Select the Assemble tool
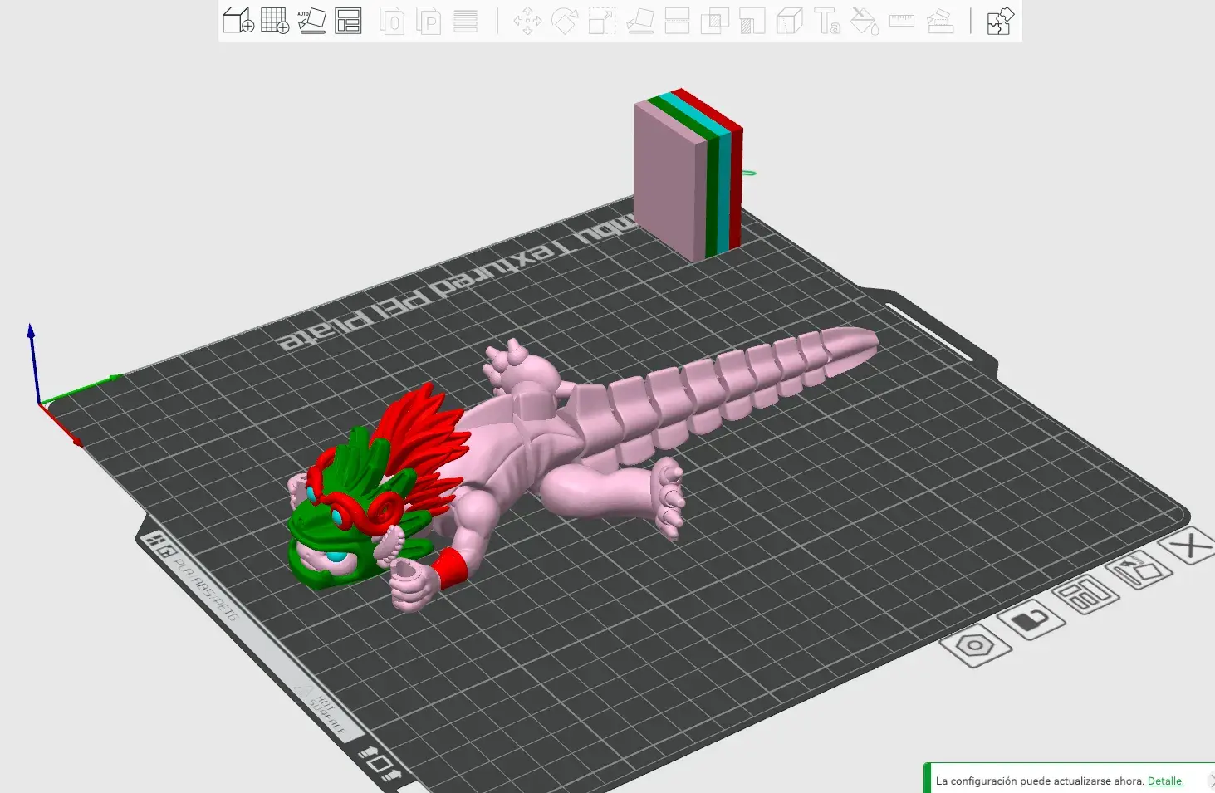The width and height of the screenshot is (1215, 793). [x=939, y=20]
